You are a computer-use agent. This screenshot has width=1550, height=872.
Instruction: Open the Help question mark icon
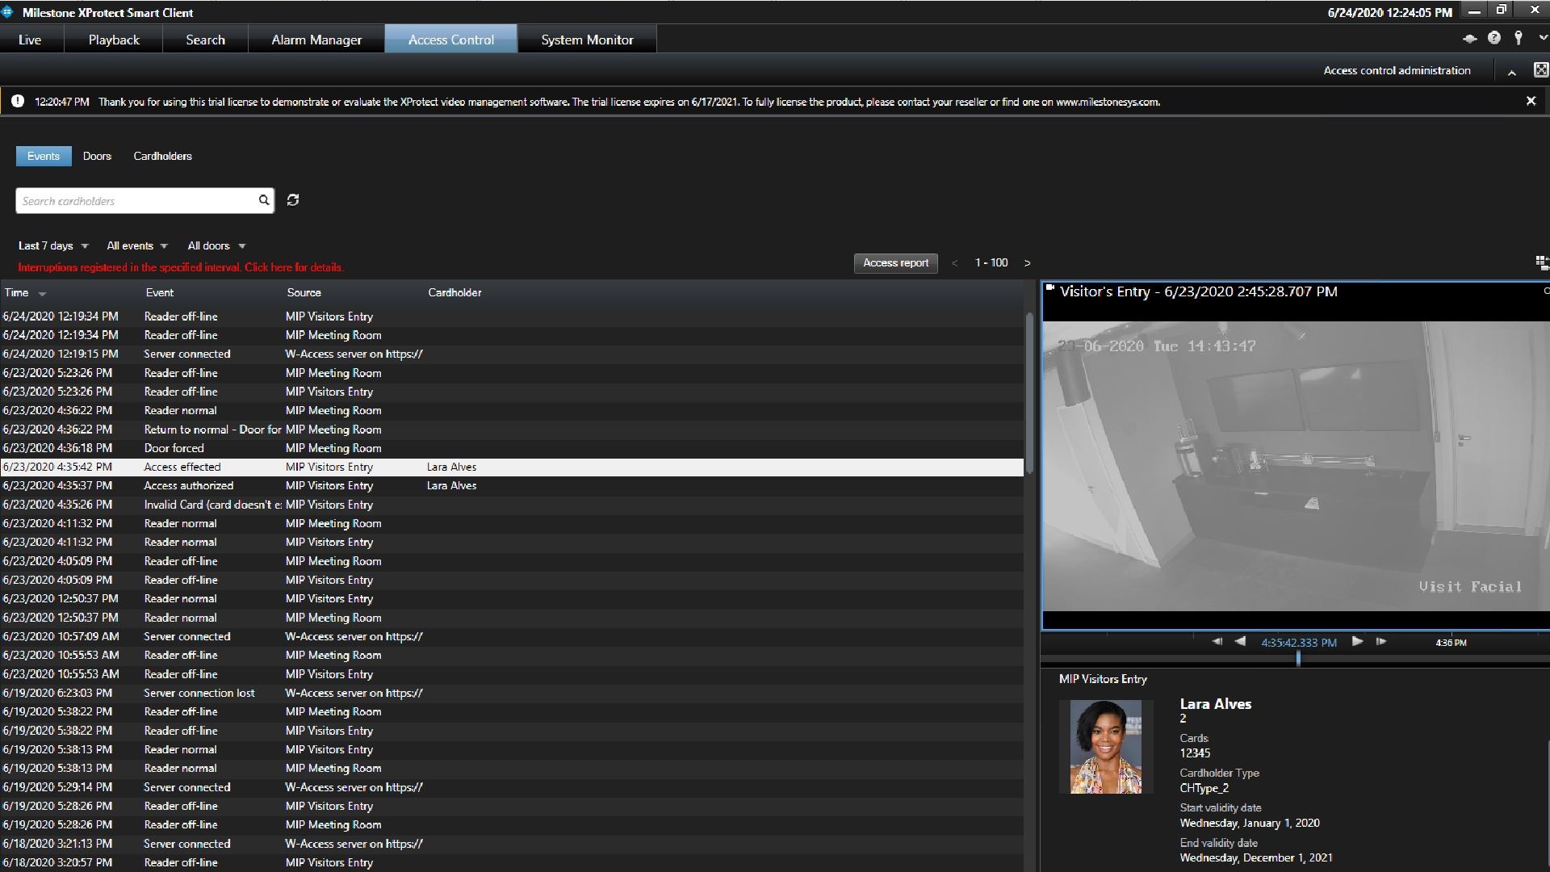tap(1494, 38)
